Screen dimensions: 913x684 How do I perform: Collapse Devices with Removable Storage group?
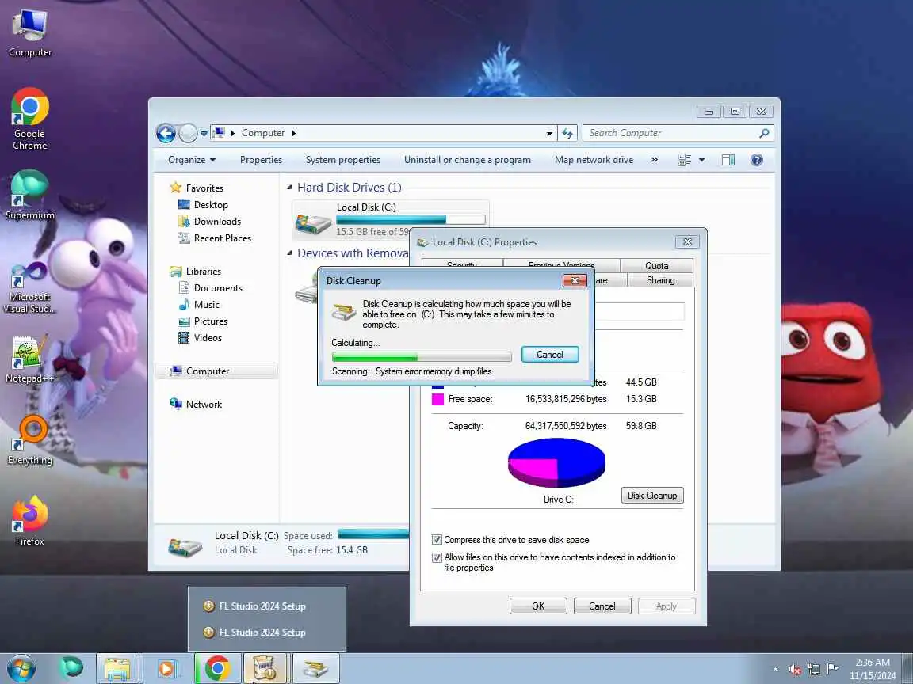[289, 253]
